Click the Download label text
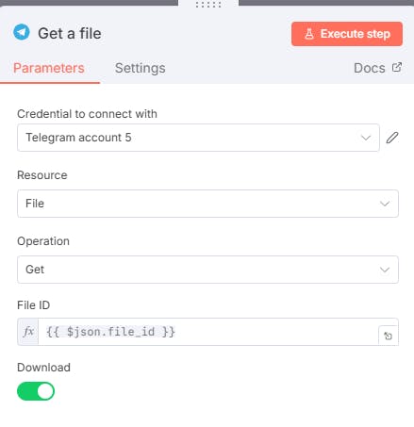This screenshot has width=414, height=427. click(x=43, y=368)
